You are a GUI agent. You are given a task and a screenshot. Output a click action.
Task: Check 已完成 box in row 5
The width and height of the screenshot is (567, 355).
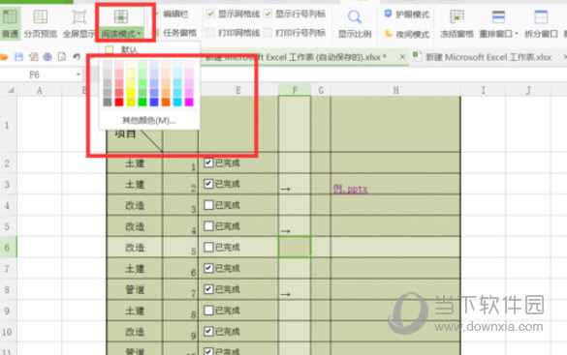point(208,226)
